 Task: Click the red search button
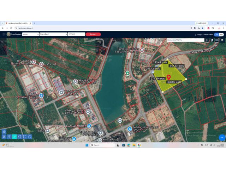point(93,35)
